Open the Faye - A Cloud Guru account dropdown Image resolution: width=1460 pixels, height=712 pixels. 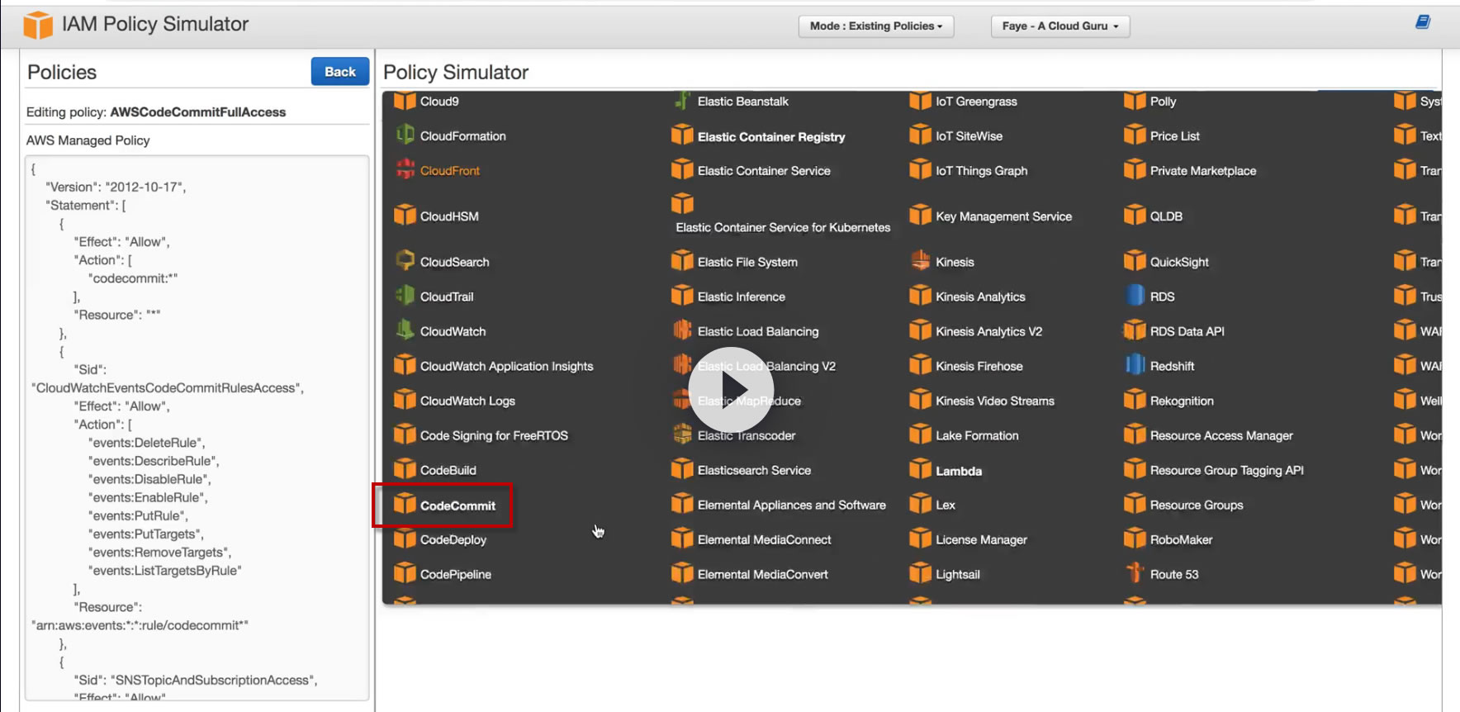coord(1060,26)
